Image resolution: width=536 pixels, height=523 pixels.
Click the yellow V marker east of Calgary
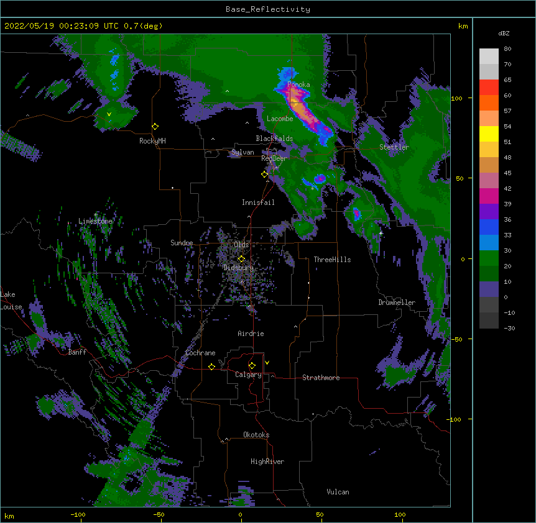[x=267, y=363]
